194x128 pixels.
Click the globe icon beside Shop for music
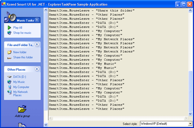point(9,33)
